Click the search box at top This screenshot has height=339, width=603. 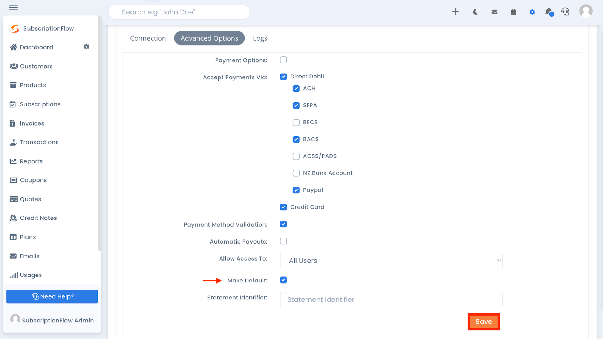[179, 12]
